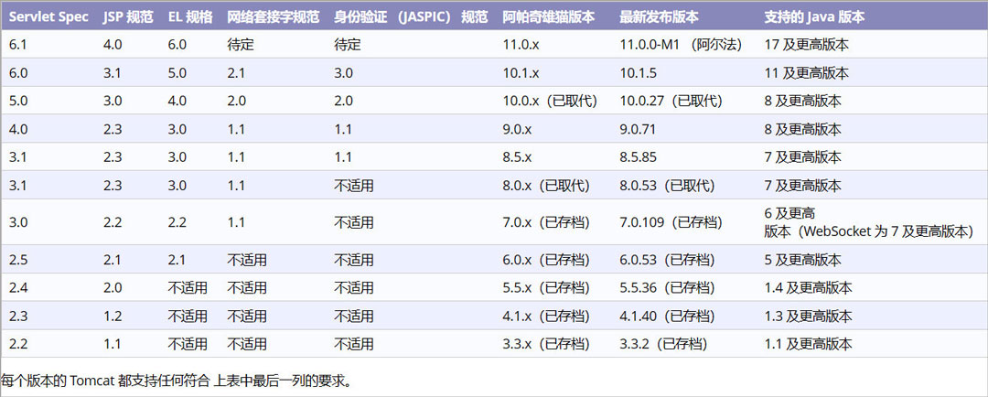Viewport: 988px width, 397px height.
Task: Click the footer sentence about Tomcat requirements
Action: (x=179, y=381)
